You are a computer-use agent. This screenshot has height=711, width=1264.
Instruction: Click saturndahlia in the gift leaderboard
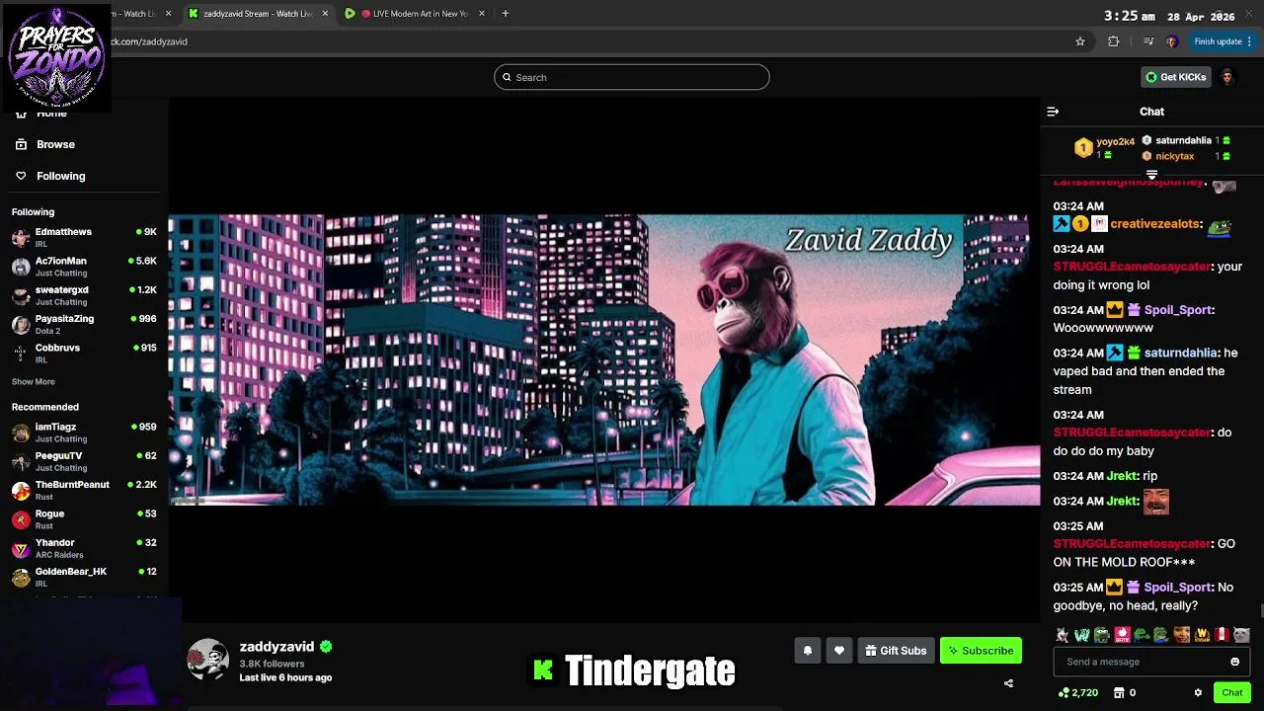tap(1183, 140)
